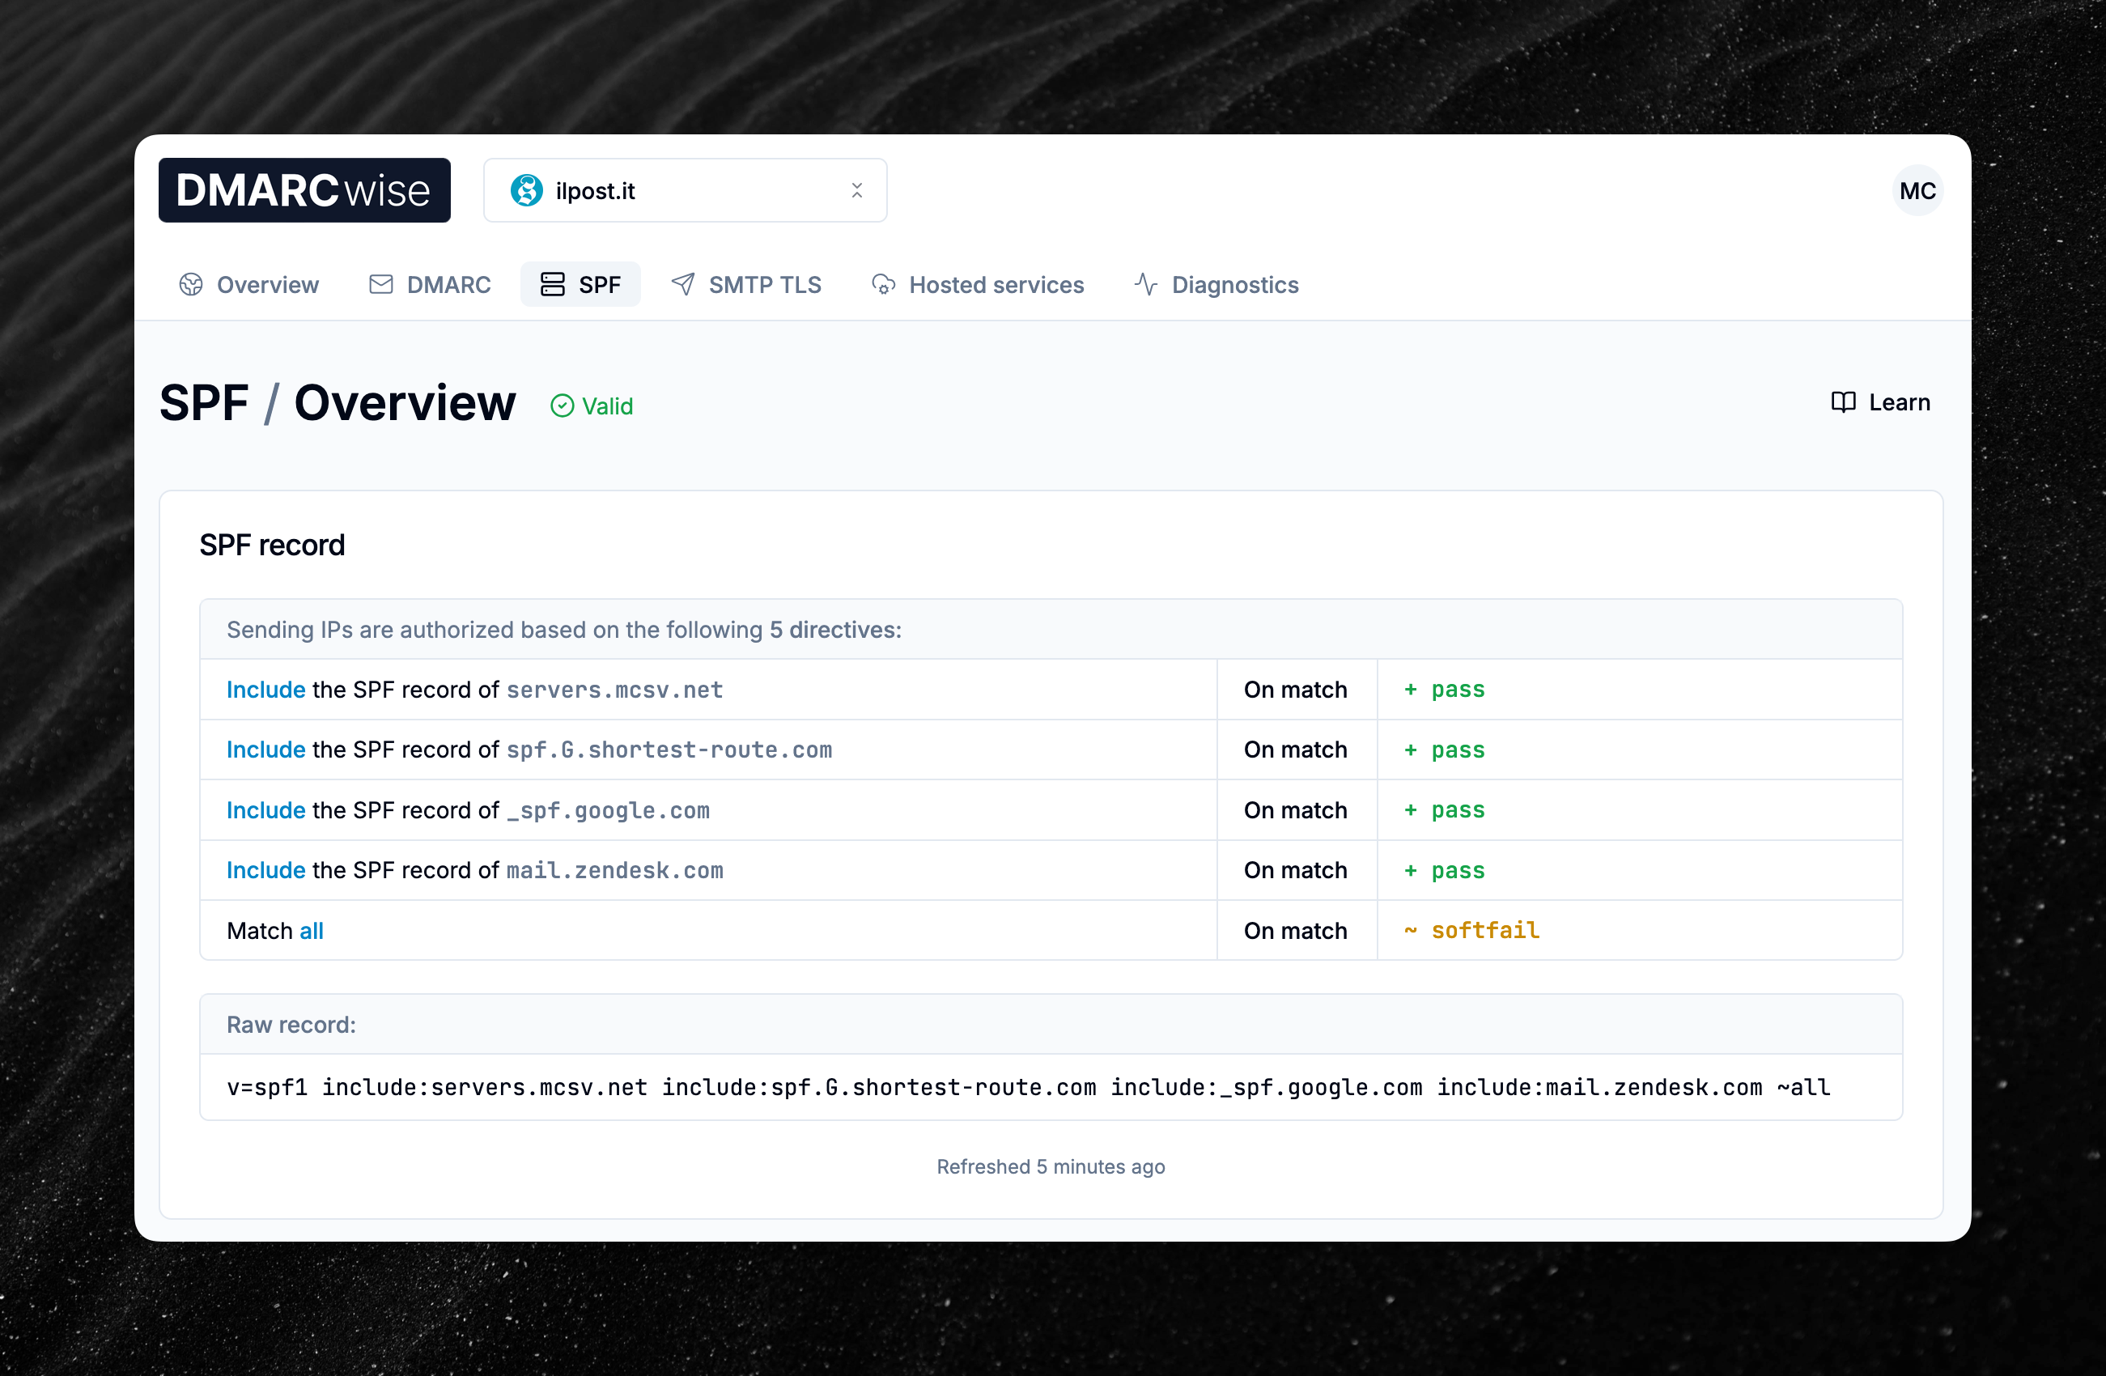Open the Include link for mail.zendesk.com
Image resolution: width=2106 pixels, height=1376 pixels.
point(265,870)
